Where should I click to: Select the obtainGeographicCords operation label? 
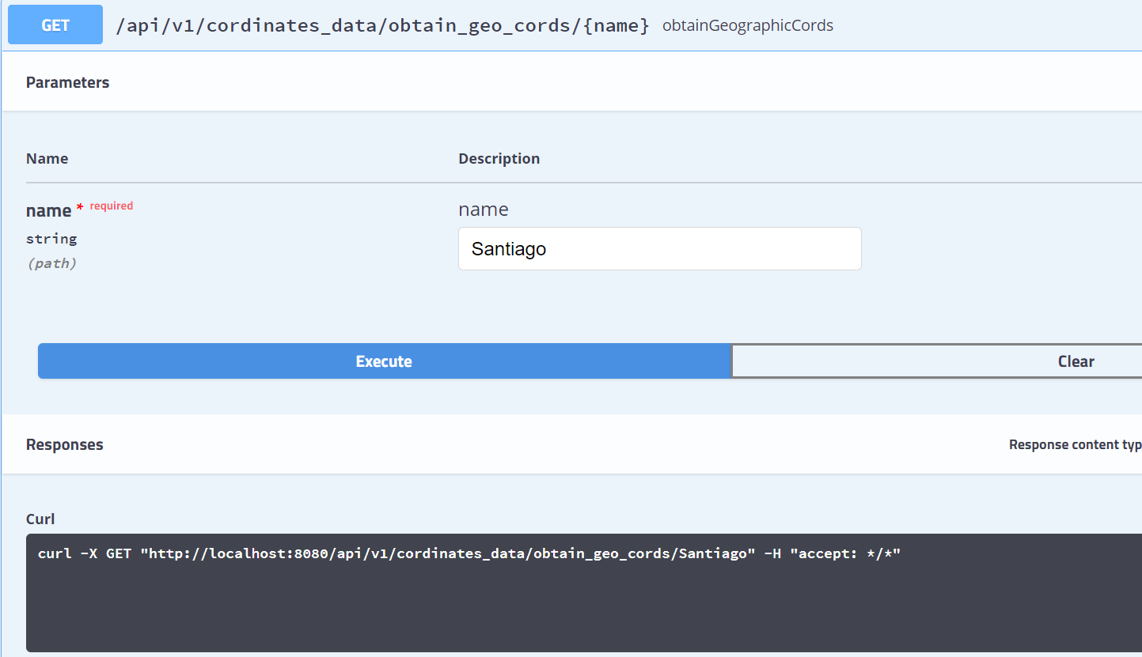point(747,25)
